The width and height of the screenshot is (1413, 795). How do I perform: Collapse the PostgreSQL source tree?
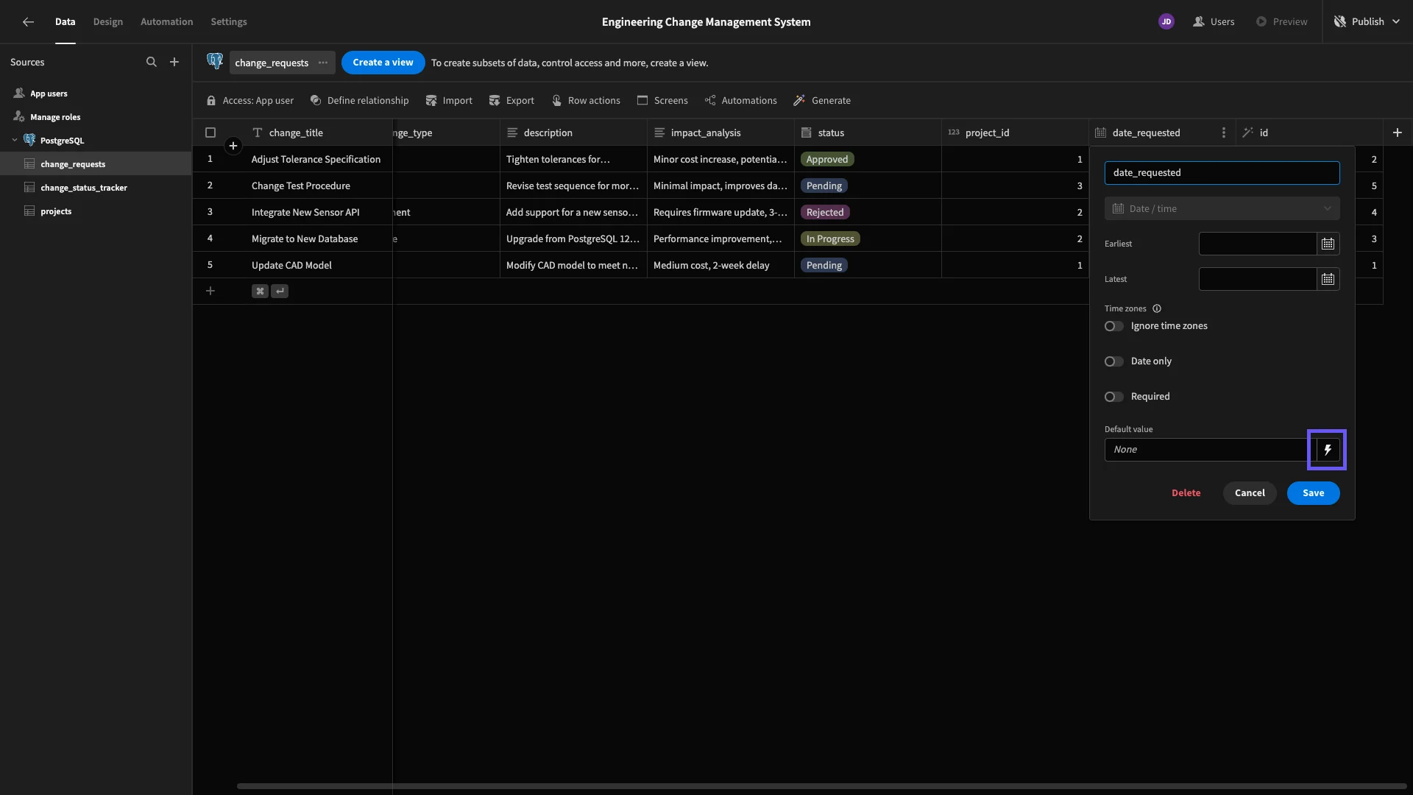pos(15,140)
